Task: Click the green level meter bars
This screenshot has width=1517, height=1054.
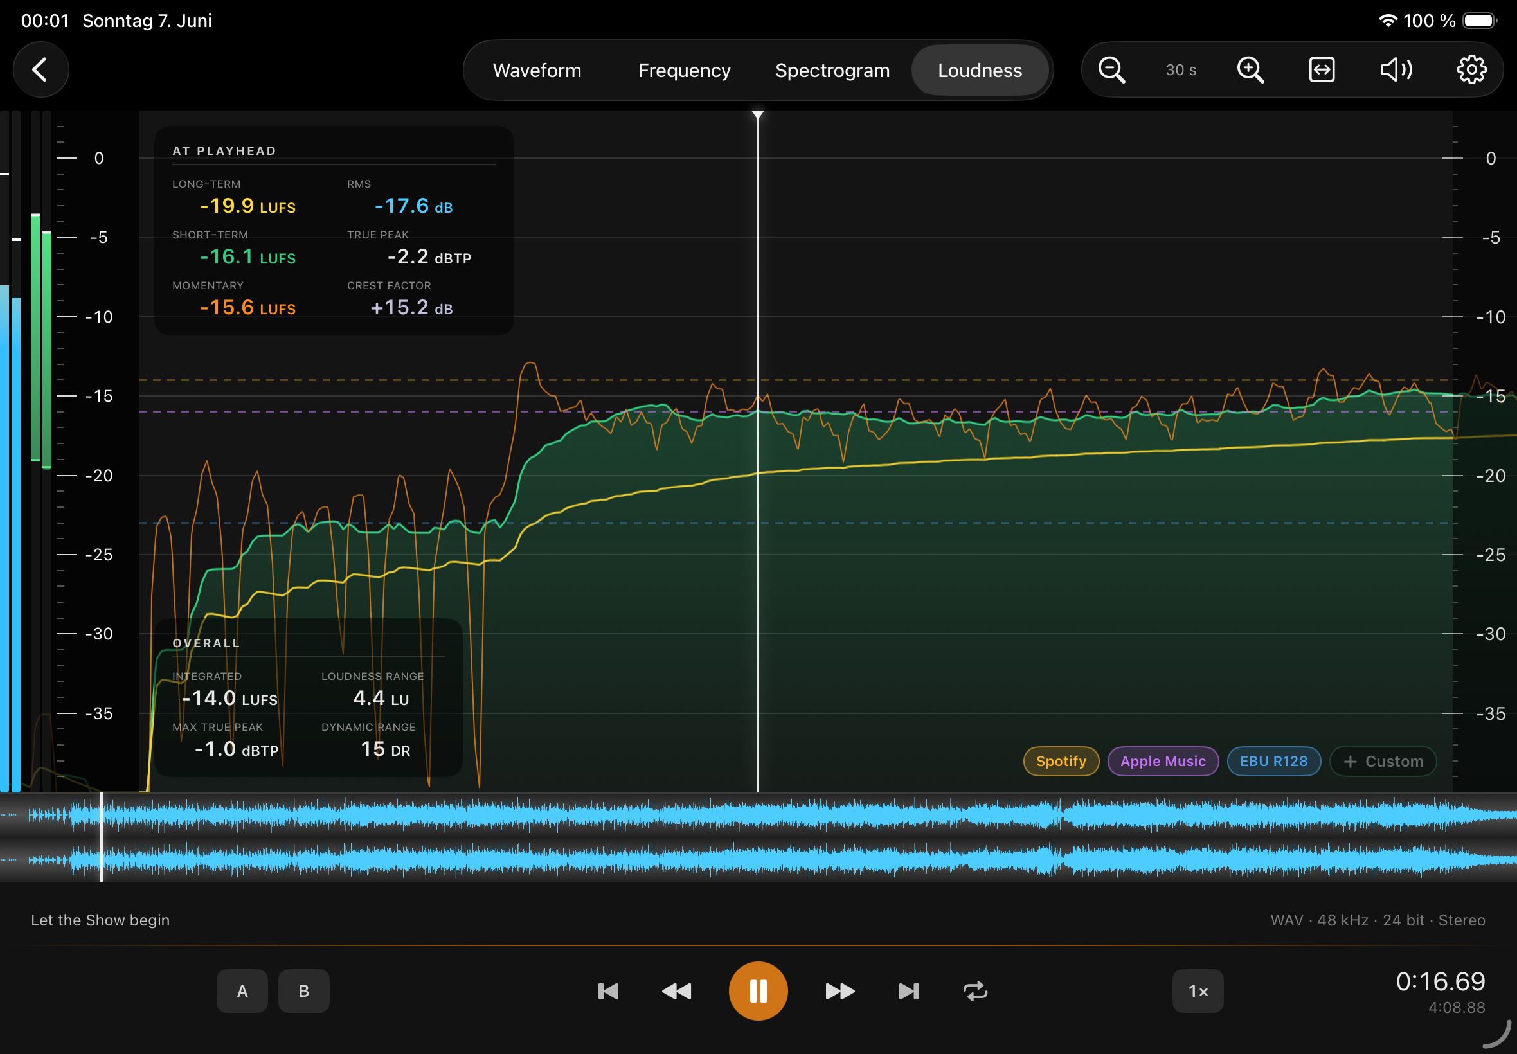Action: [41, 340]
